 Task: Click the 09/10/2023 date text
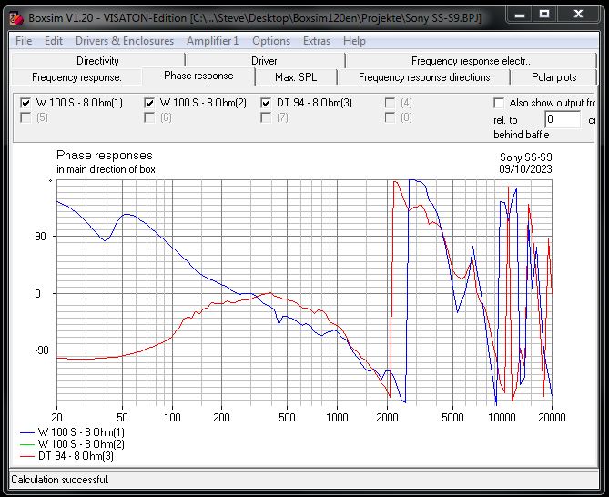(525, 169)
